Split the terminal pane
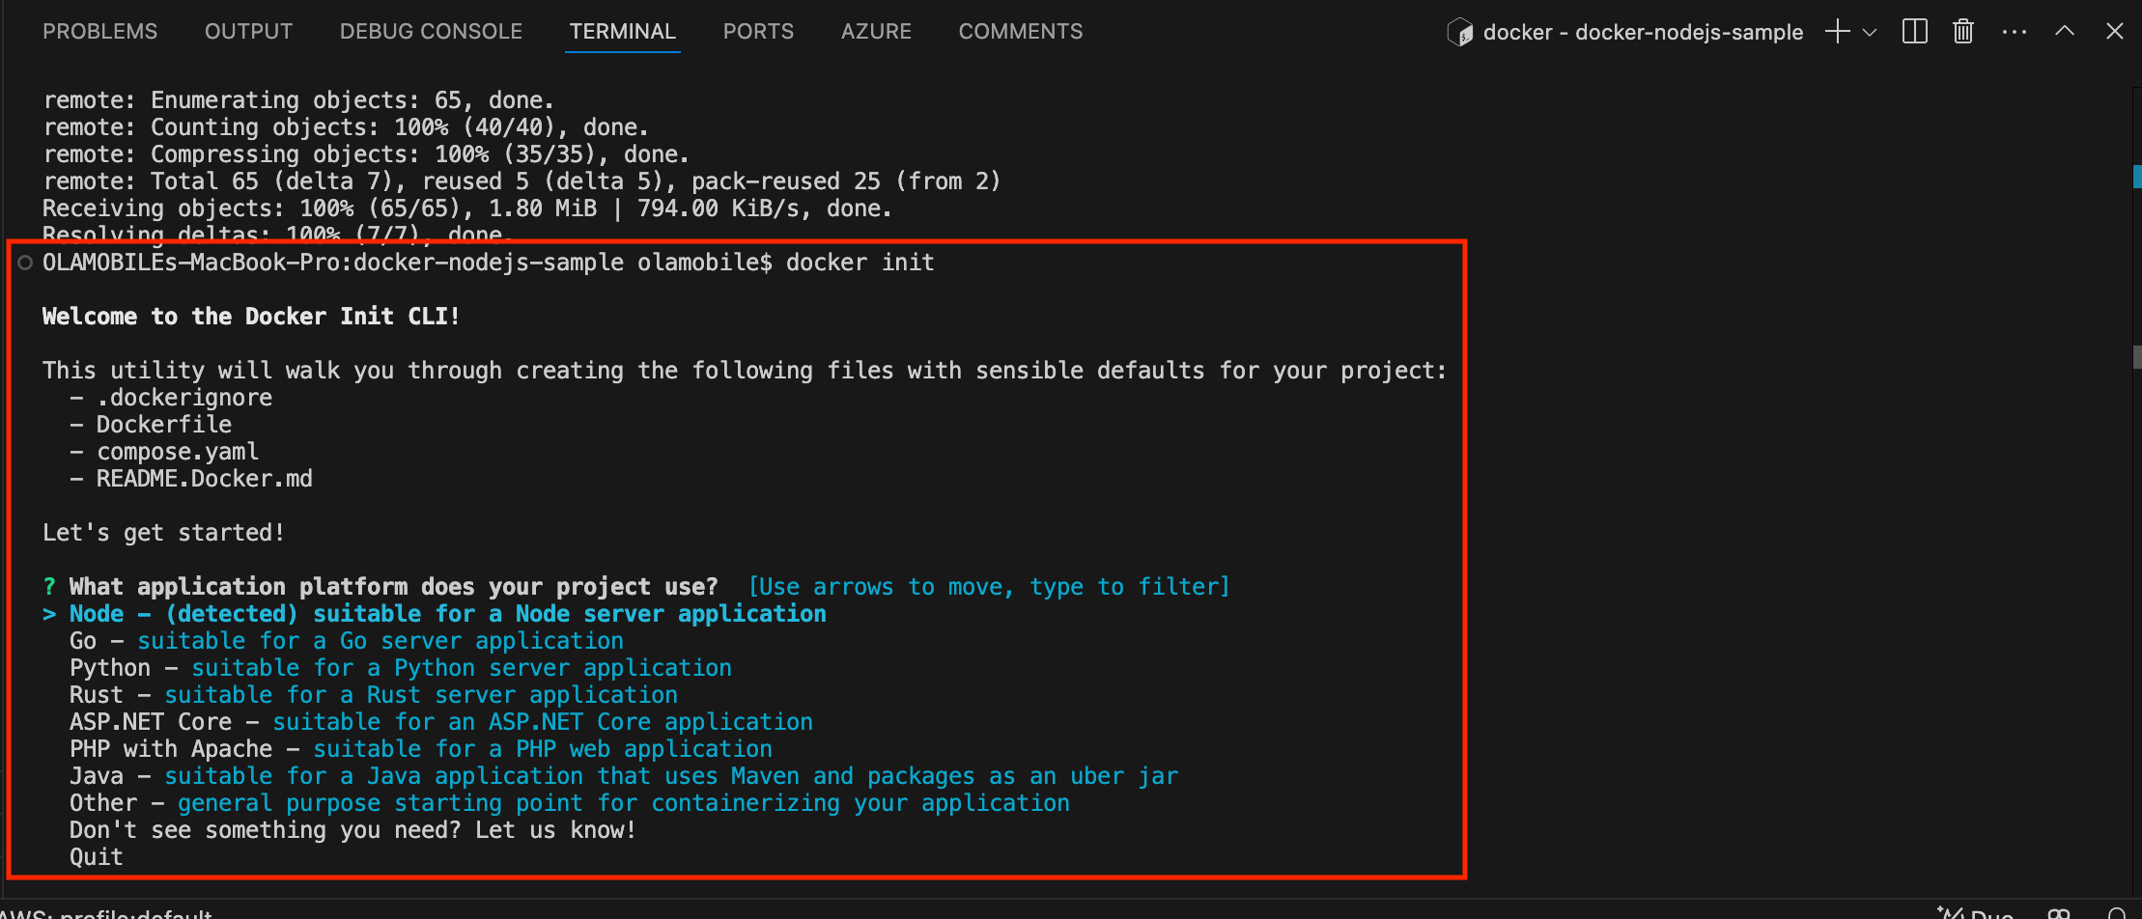2142x919 pixels. click(1915, 32)
